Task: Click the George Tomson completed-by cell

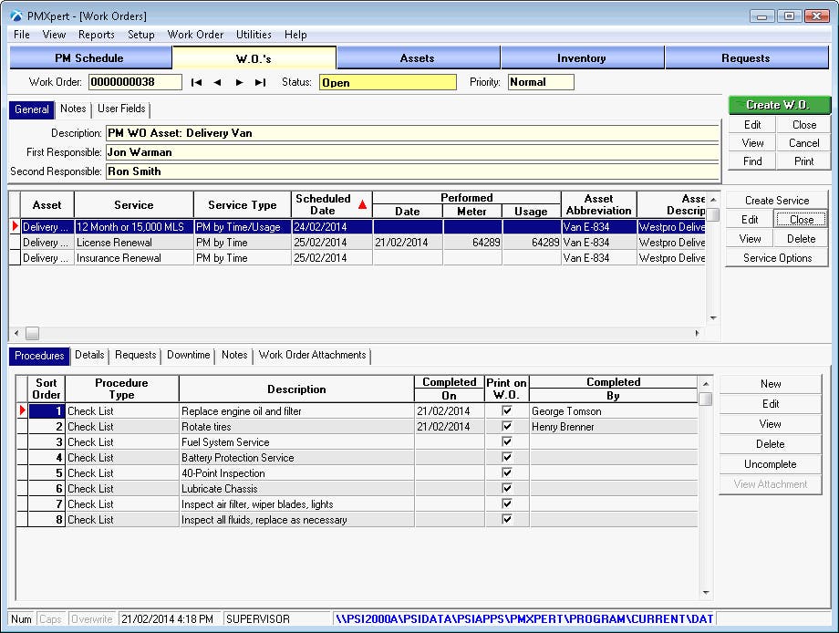Action: [x=613, y=411]
